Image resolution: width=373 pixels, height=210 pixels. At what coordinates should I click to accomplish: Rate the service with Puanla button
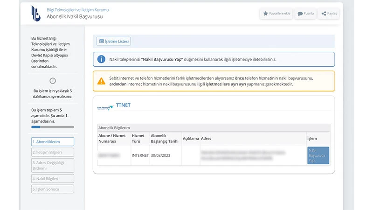(x=305, y=14)
